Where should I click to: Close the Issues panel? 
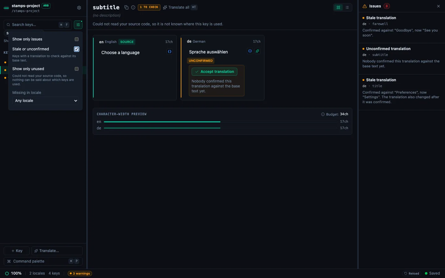coord(439,6)
